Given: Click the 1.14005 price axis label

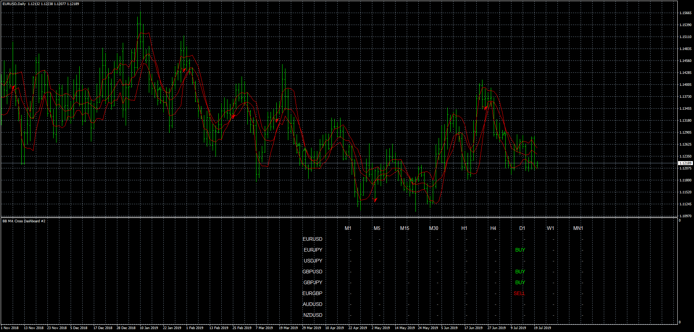Looking at the screenshot, I should [x=685, y=85].
